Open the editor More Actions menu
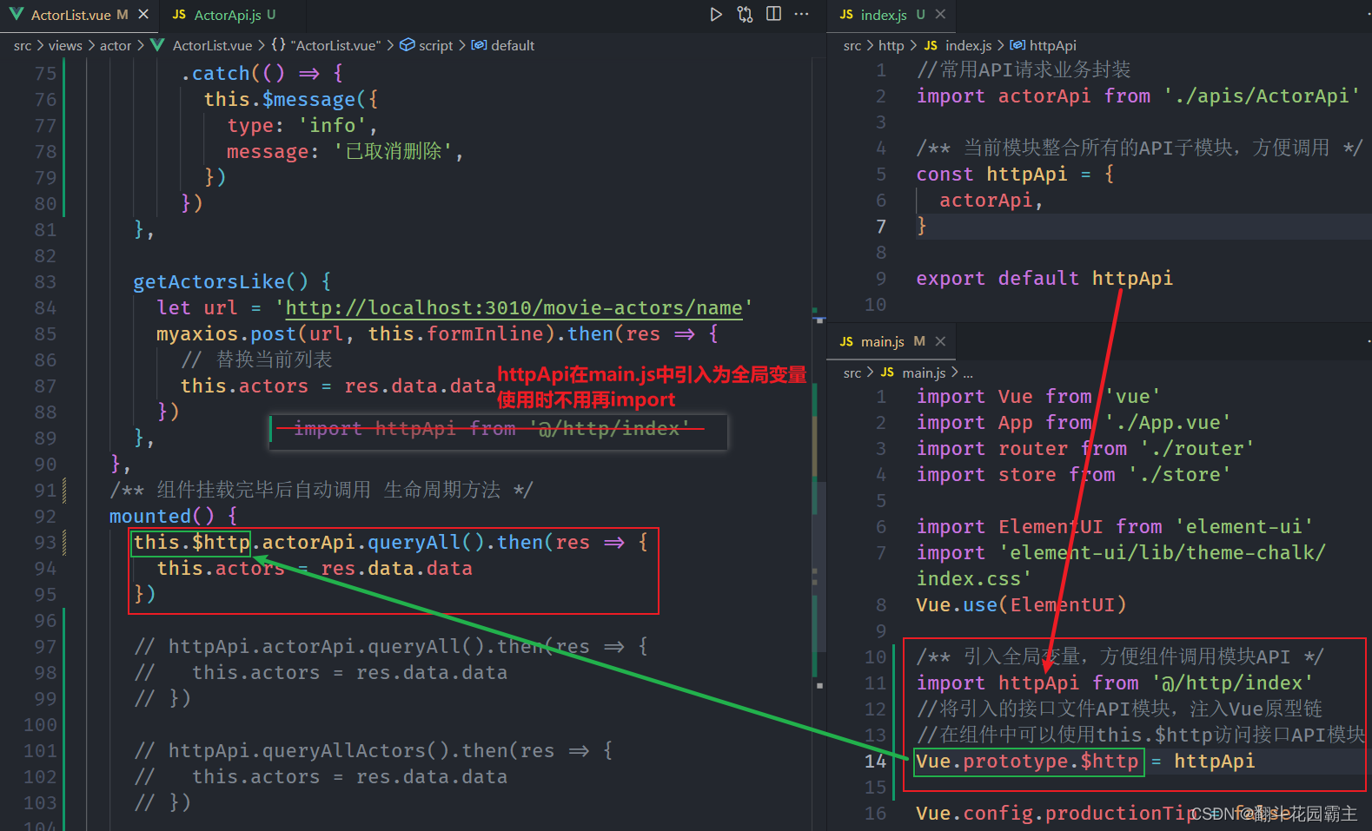The image size is (1372, 831). [x=801, y=14]
